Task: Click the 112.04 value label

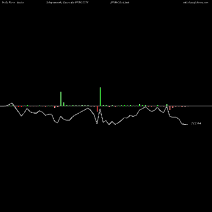Action: [196, 123]
